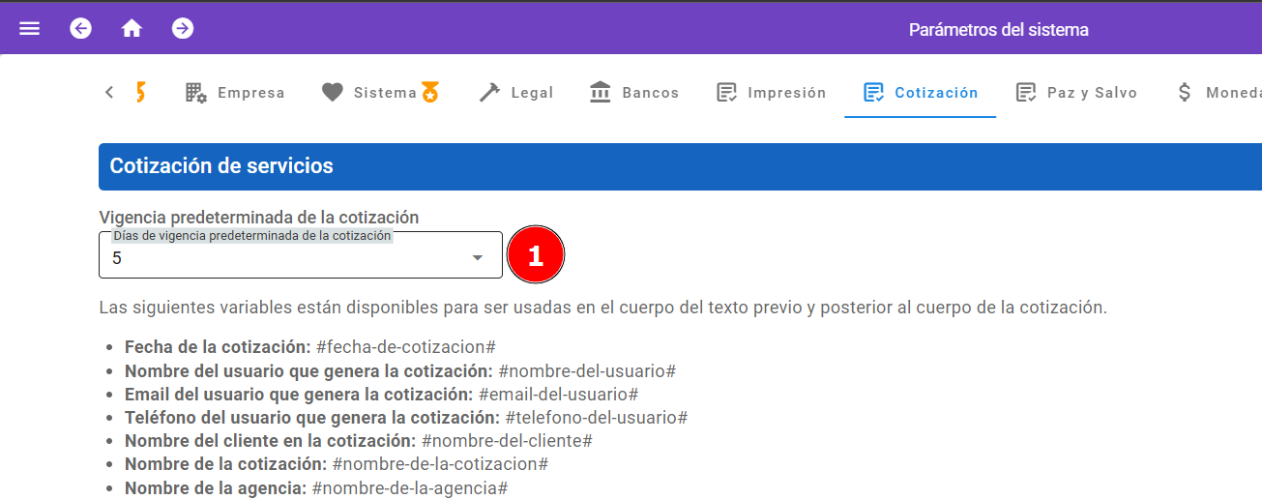Click the gavel icon of the Legal tab

pos(490,93)
